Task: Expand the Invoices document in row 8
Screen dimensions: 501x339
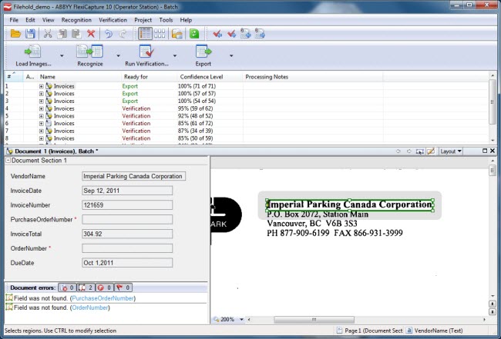Action: 41,138
